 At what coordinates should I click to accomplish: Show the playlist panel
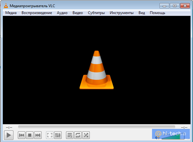coord(70,135)
